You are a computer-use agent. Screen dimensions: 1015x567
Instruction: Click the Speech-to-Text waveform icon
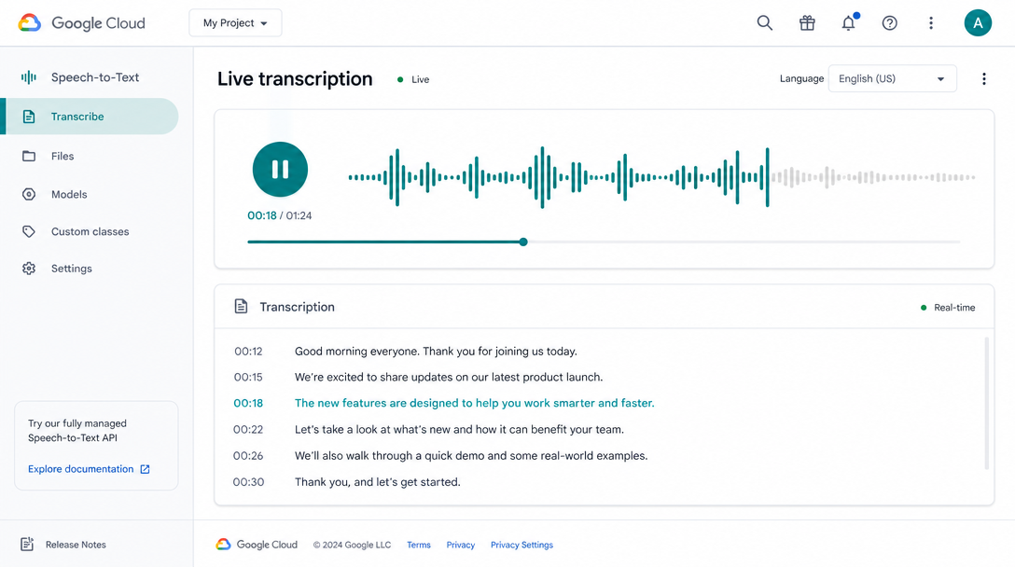29,77
